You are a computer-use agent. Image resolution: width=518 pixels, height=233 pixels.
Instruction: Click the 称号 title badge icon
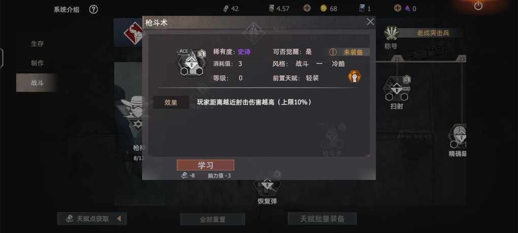392,34
